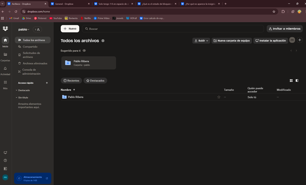The width and height of the screenshot is (306, 185).
Task: Open Actividad bell icon
Action: click(x=5, y=69)
